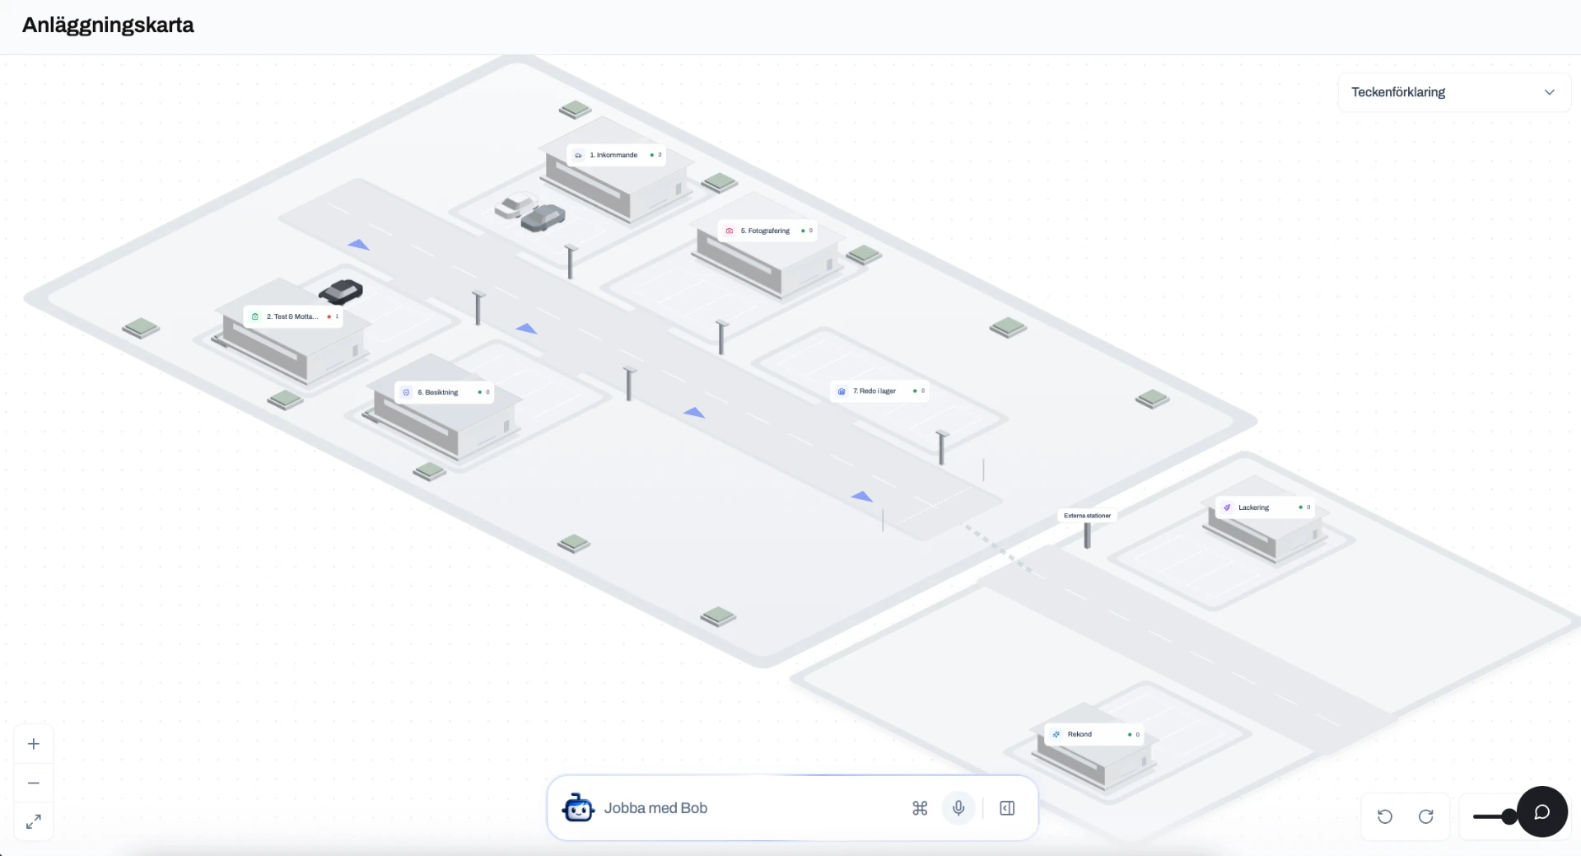Click the clipboard icon on Test & Motta label
Image resolution: width=1581 pixels, height=856 pixels.
click(255, 316)
